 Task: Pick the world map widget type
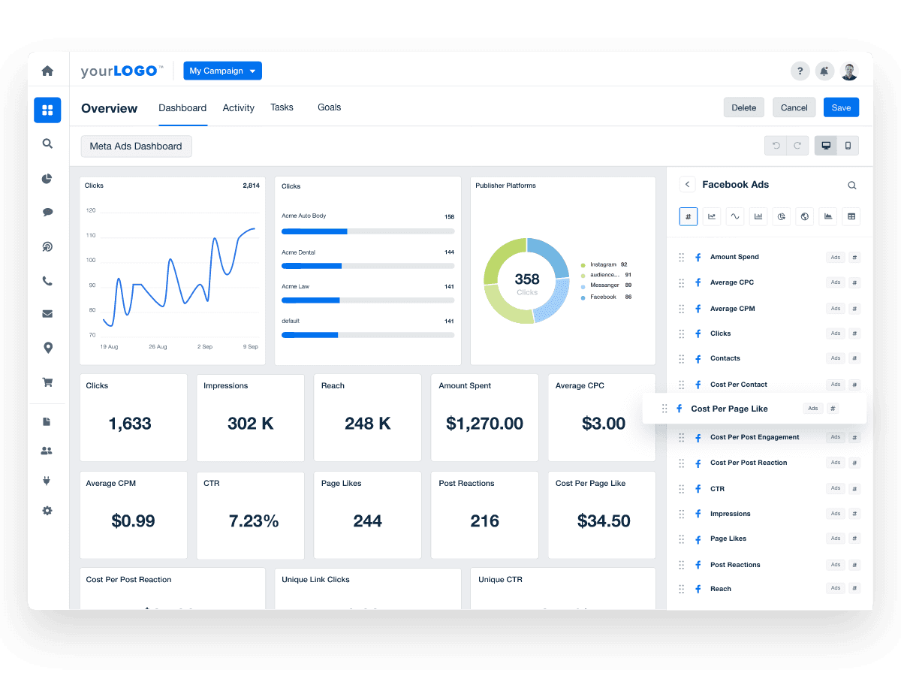[804, 216]
